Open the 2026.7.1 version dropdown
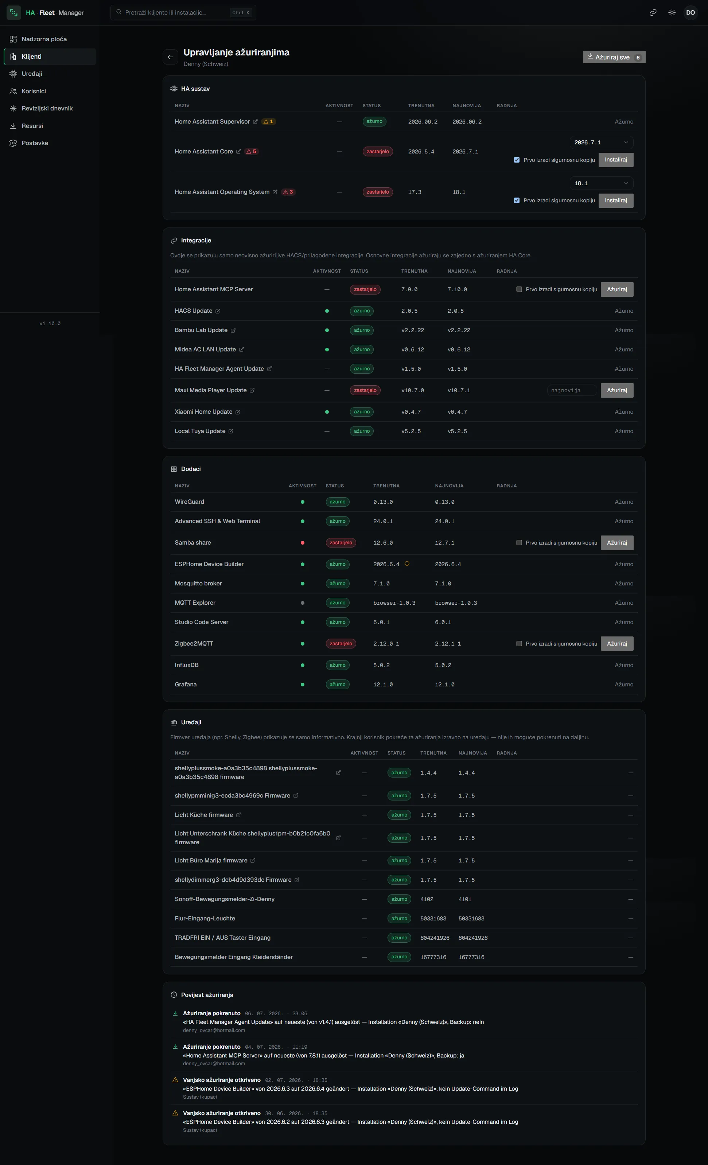 (x=601, y=142)
